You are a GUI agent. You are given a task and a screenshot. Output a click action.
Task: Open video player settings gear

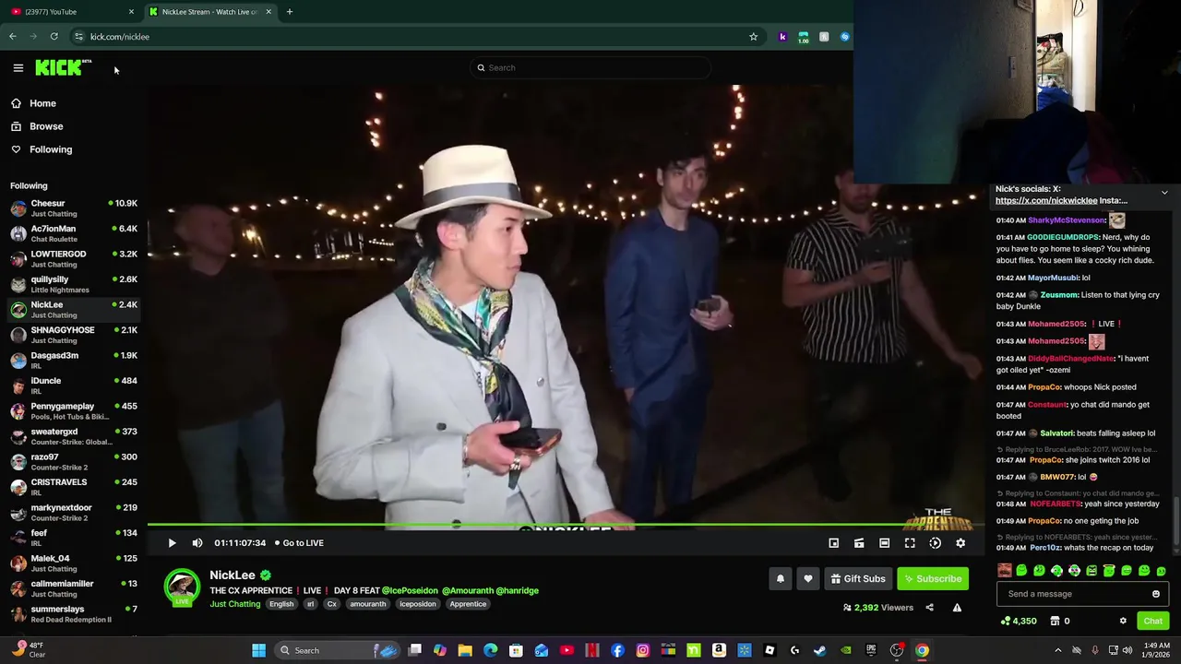[960, 543]
